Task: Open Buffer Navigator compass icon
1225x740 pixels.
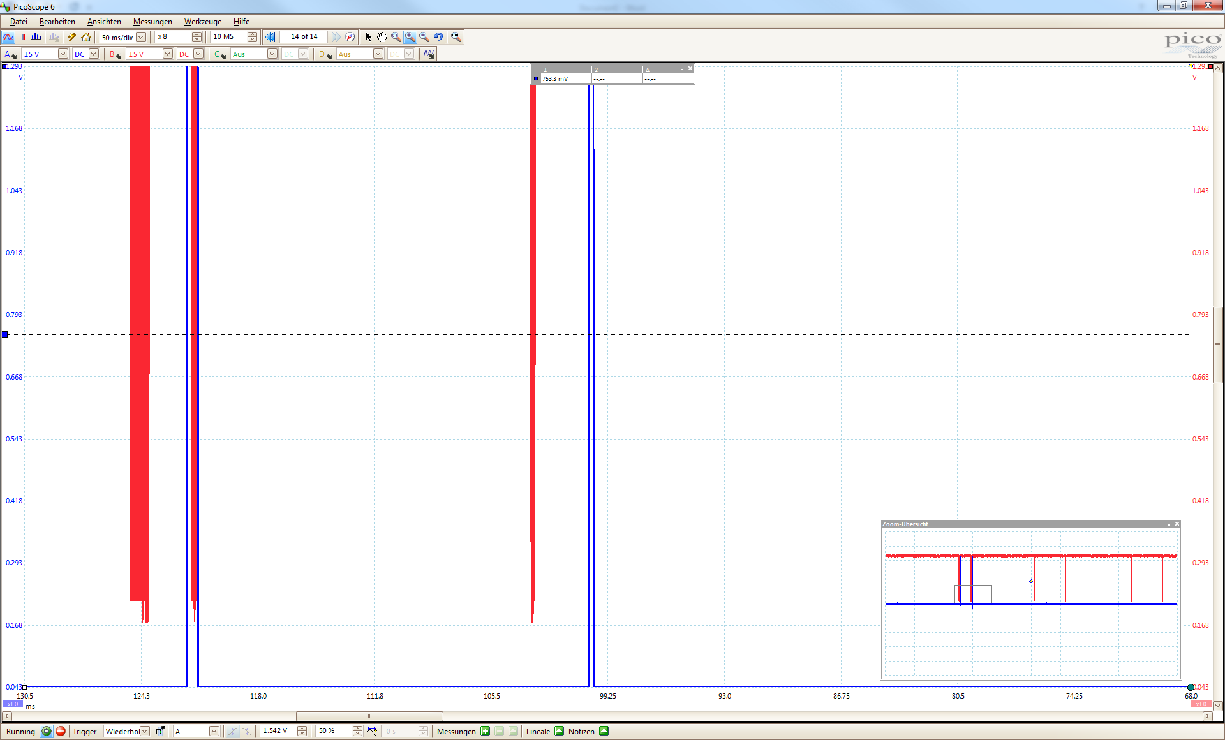Action: point(350,37)
